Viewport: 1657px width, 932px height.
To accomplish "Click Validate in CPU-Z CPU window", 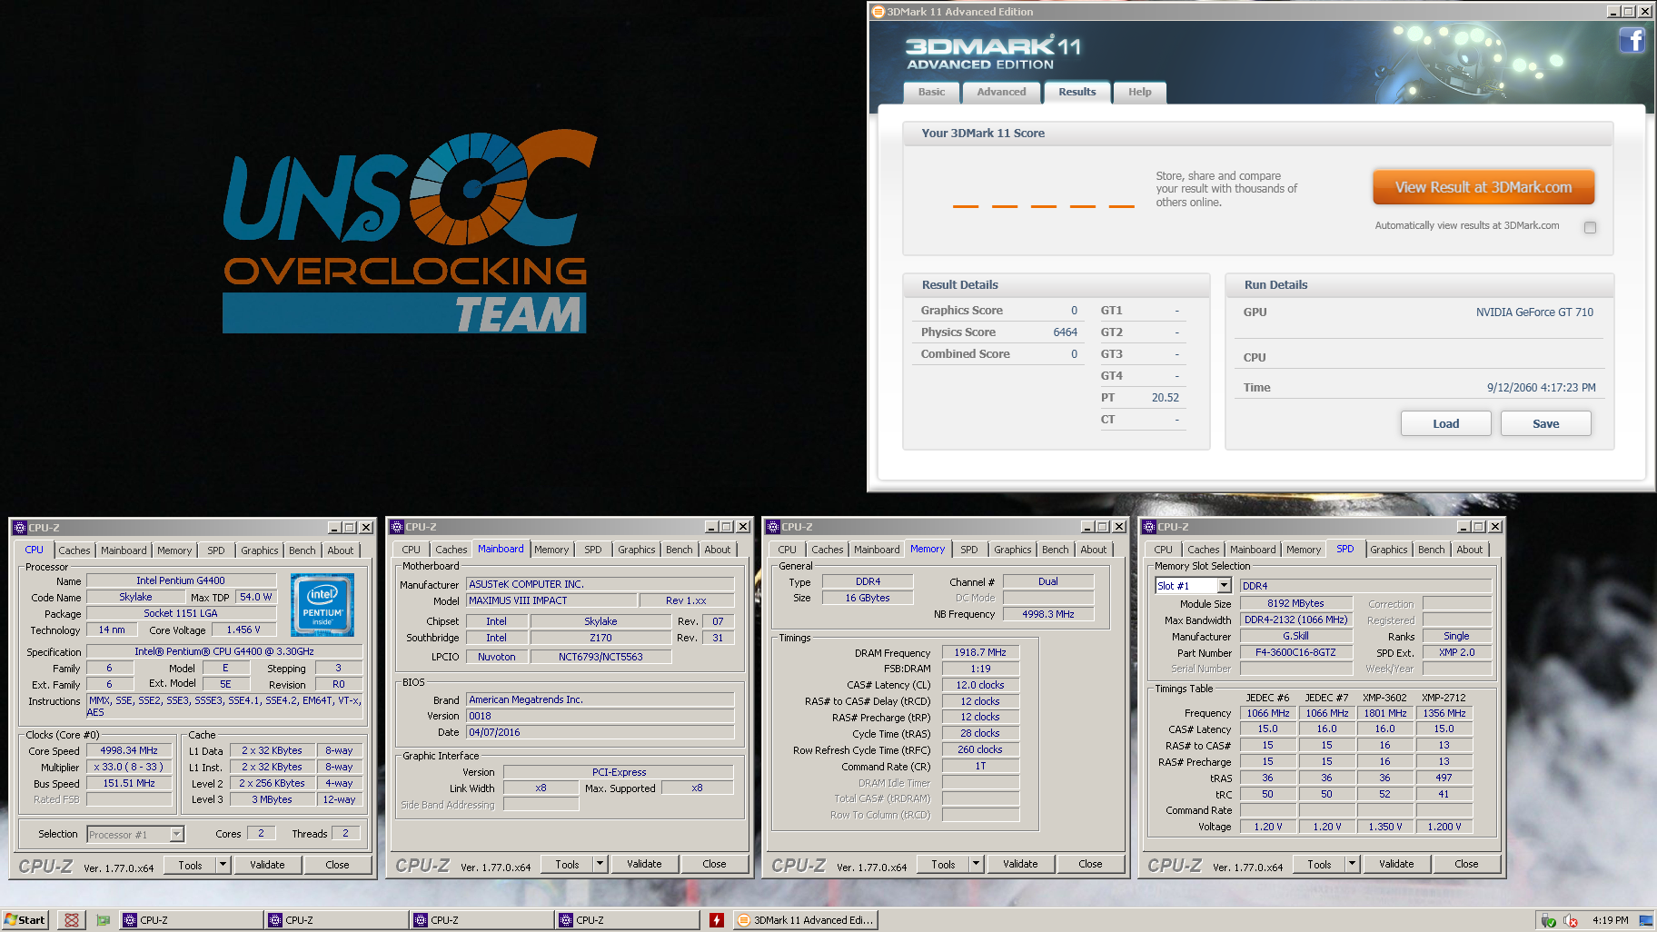I will [267, 865].
